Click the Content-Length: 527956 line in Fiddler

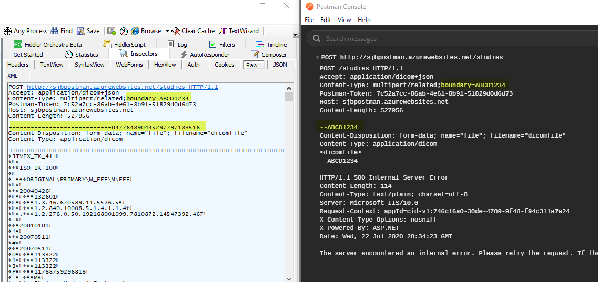click(49, 116)
